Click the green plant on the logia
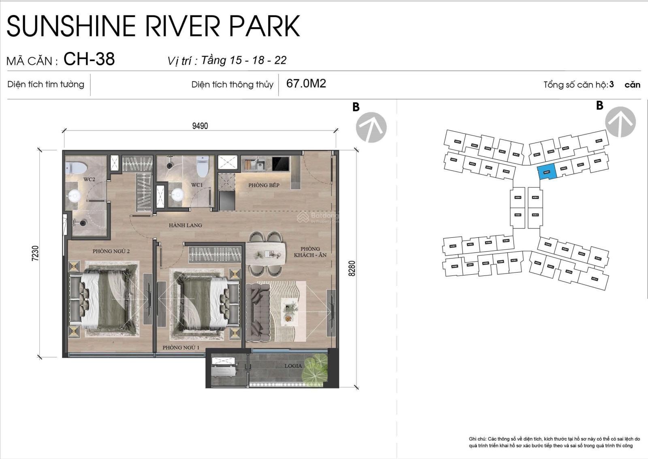 point(316,369)
